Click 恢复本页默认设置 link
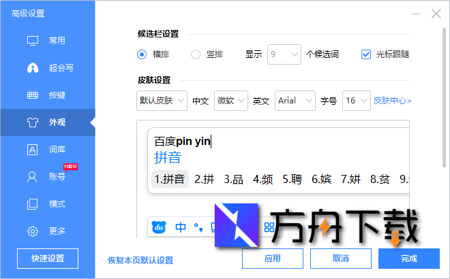Image resolution: width=450 pixels, height=279 pixels. click(x=140, y=261)
